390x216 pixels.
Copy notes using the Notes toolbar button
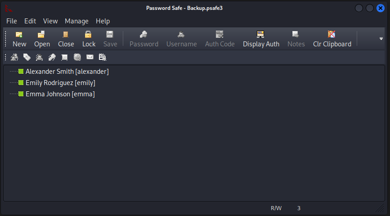[296, 39]
